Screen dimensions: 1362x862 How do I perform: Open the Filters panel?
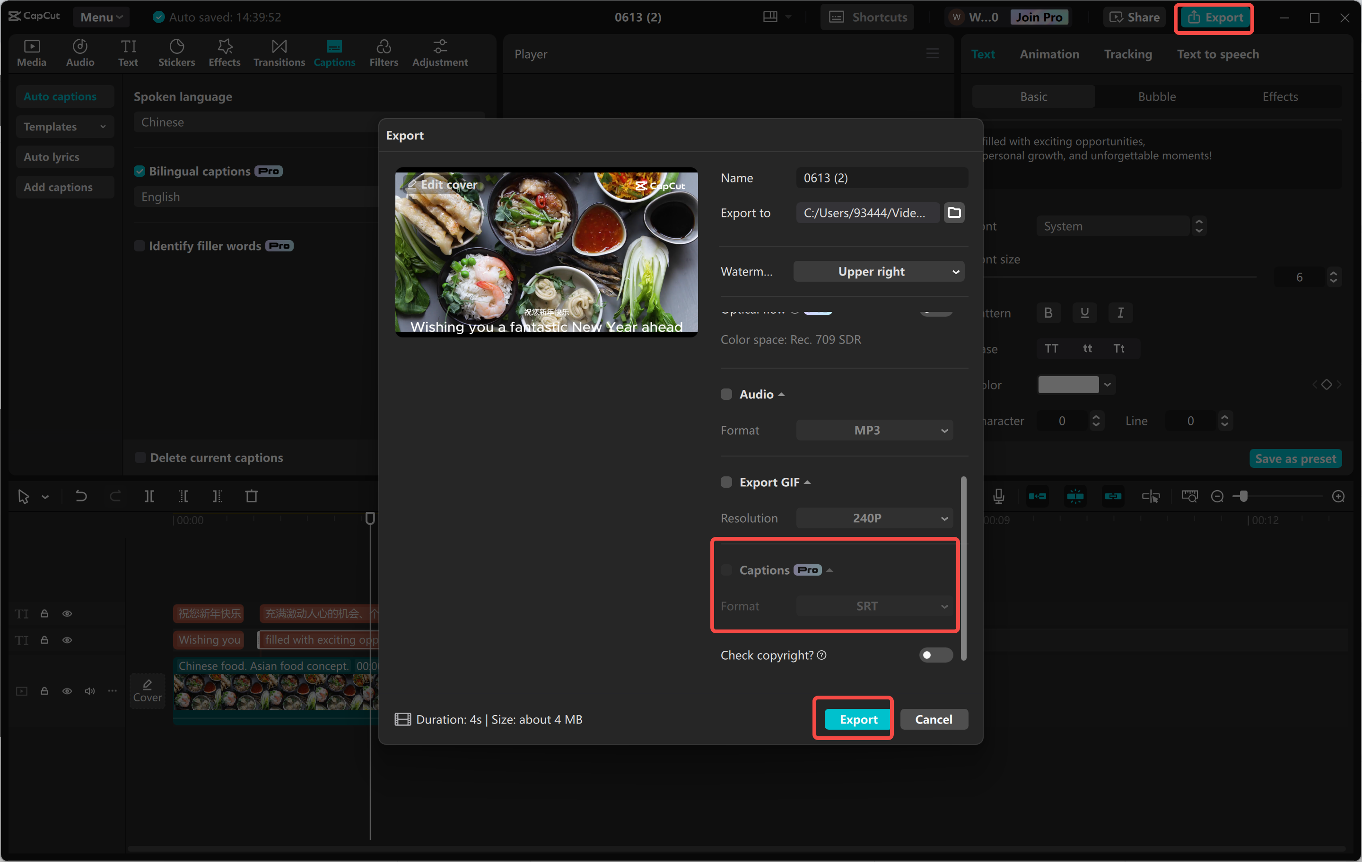[384, 53]
